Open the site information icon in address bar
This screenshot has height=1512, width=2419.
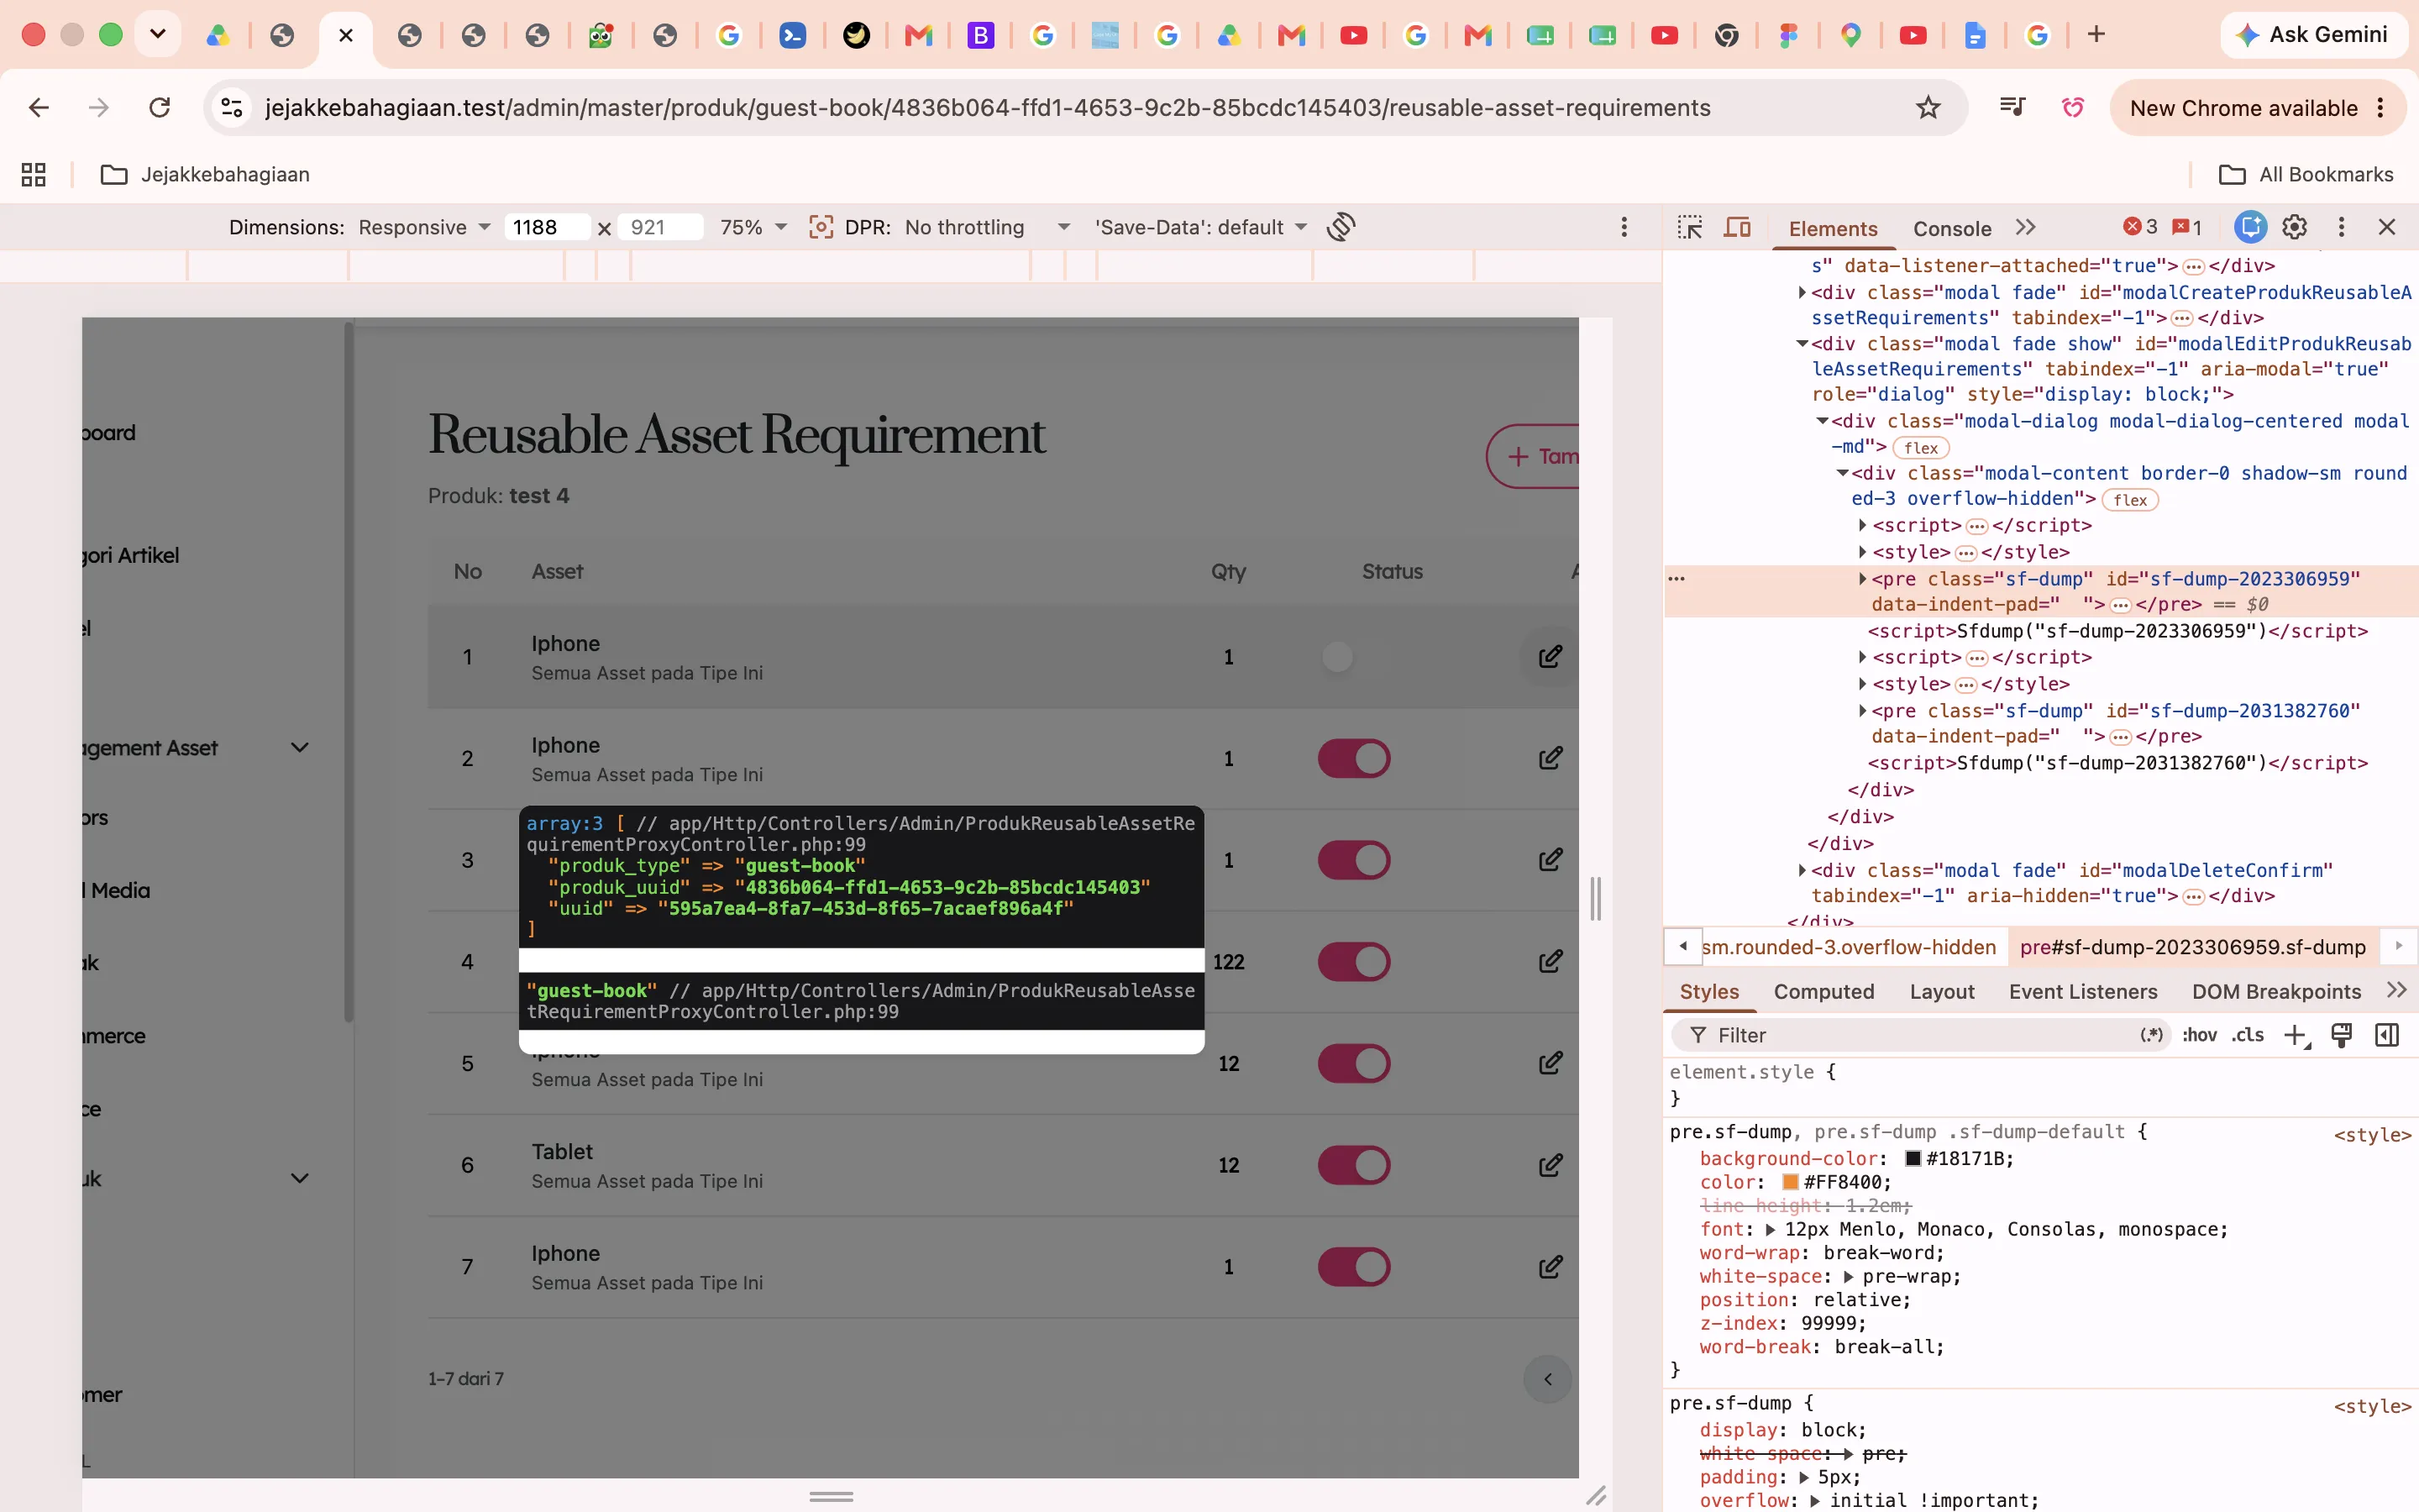coord(232,107)
